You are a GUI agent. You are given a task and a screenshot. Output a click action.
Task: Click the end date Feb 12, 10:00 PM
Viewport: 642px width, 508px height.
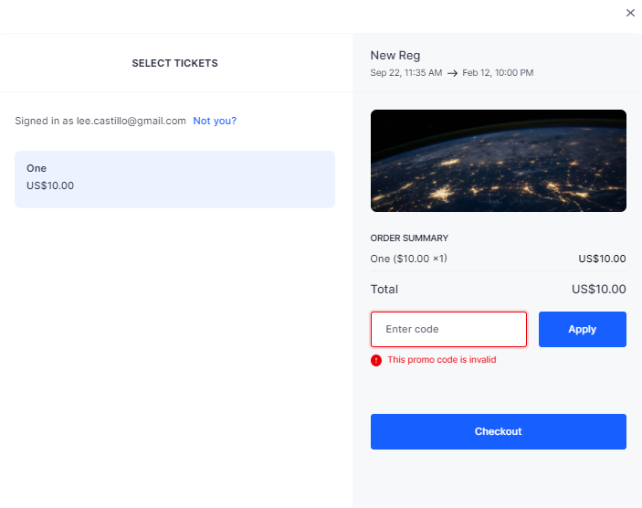pos(498,73)
